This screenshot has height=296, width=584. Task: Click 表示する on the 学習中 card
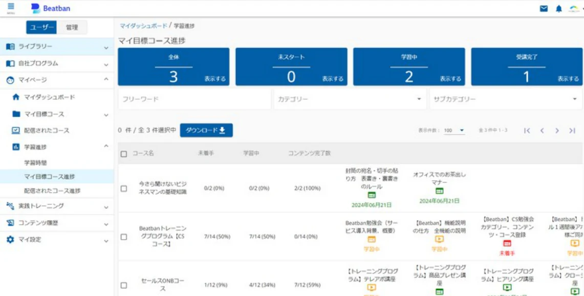pos(450,79)
